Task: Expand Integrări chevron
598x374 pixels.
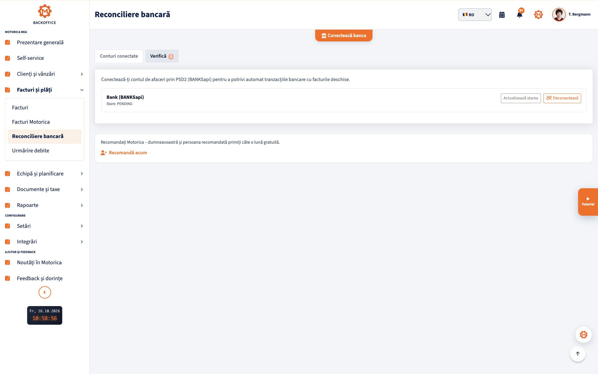Action: (x=82, y=242)
